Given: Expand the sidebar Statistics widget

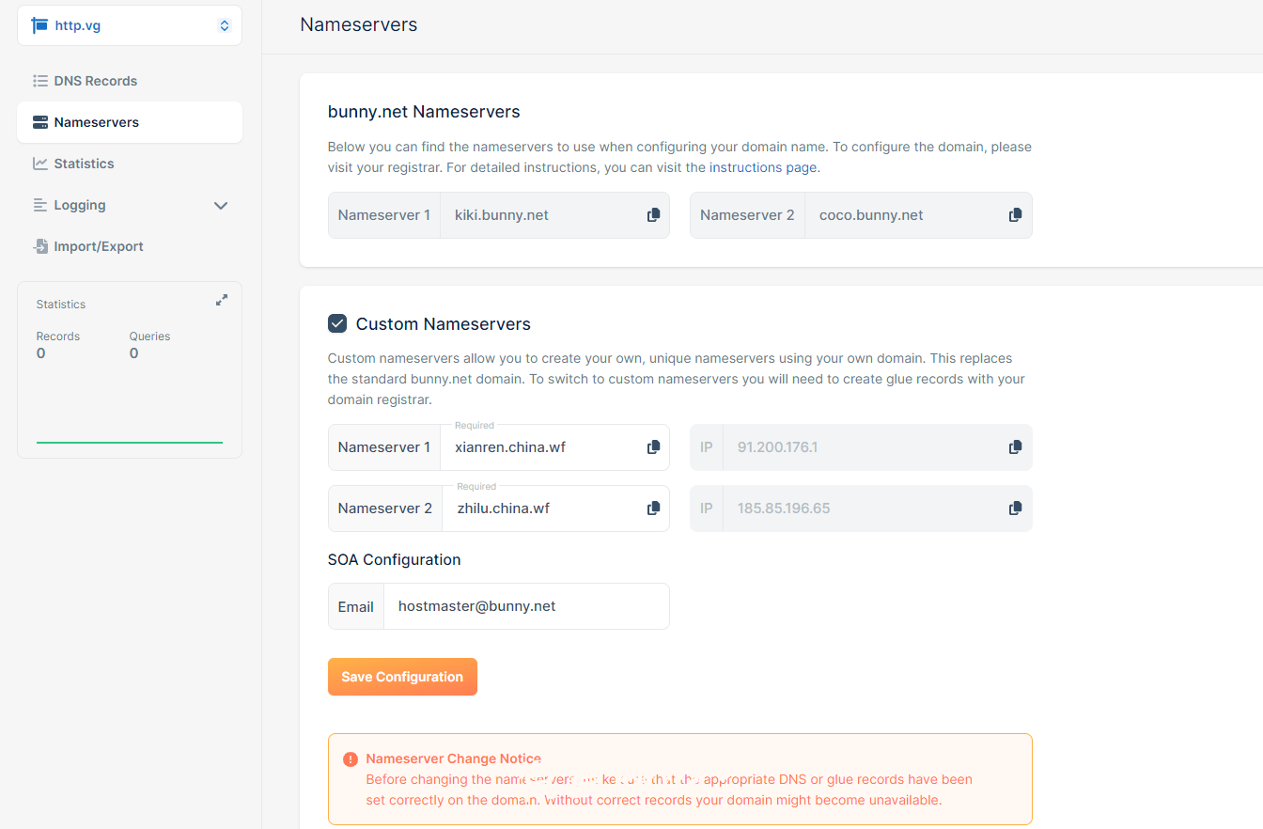Looking at the screenshot, I should pyautogui.click(x=222, y=301).
